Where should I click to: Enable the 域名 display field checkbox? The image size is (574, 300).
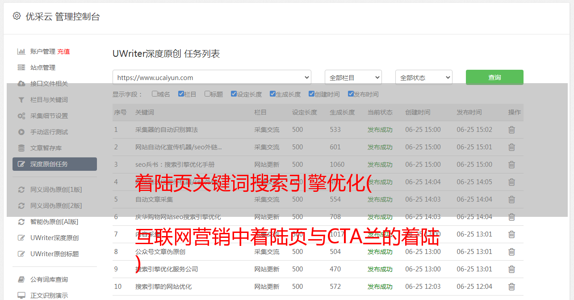pyautogui.click(x=155, y=94)
